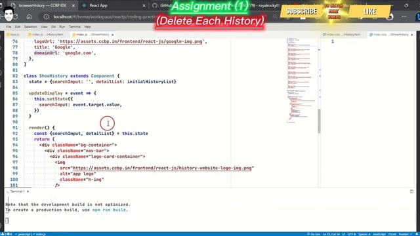The height and width of the screenshot is (236, 420).
Task: Close the index.css ShowHistory tab
Action: tap(411, 35)
